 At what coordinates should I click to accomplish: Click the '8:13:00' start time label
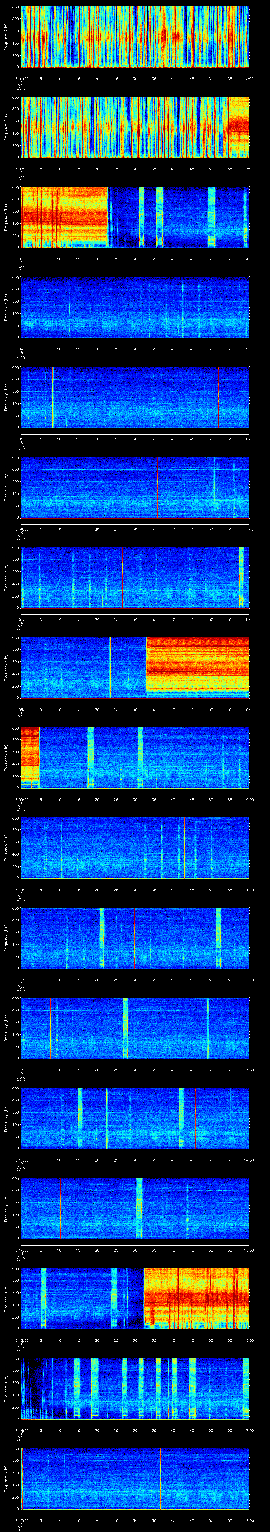[21, 1160]
